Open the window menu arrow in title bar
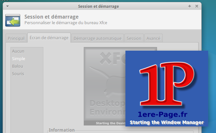Image resolution: width=216 pixels, height=133 pixels. (7, 6)
